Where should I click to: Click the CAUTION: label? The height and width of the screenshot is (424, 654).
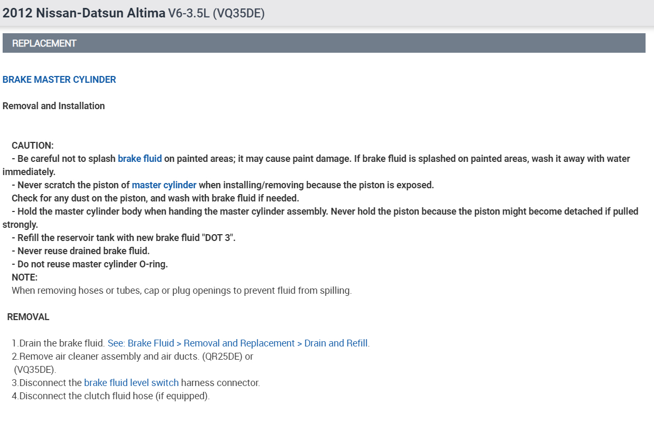[33, 146]
